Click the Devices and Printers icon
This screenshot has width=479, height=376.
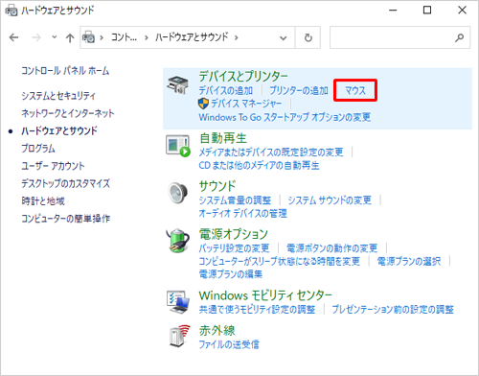pos(178,85)
